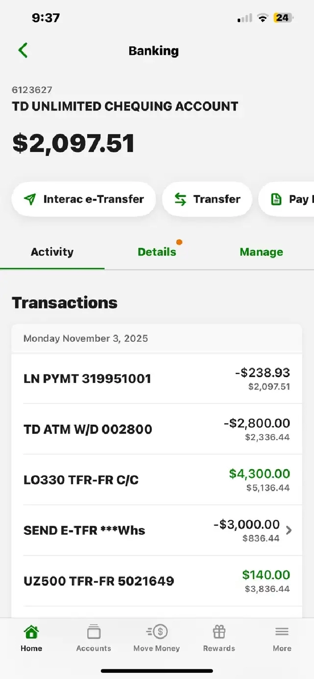Open the LN PYMT 319951001 transaction

[x=157, y=378]
